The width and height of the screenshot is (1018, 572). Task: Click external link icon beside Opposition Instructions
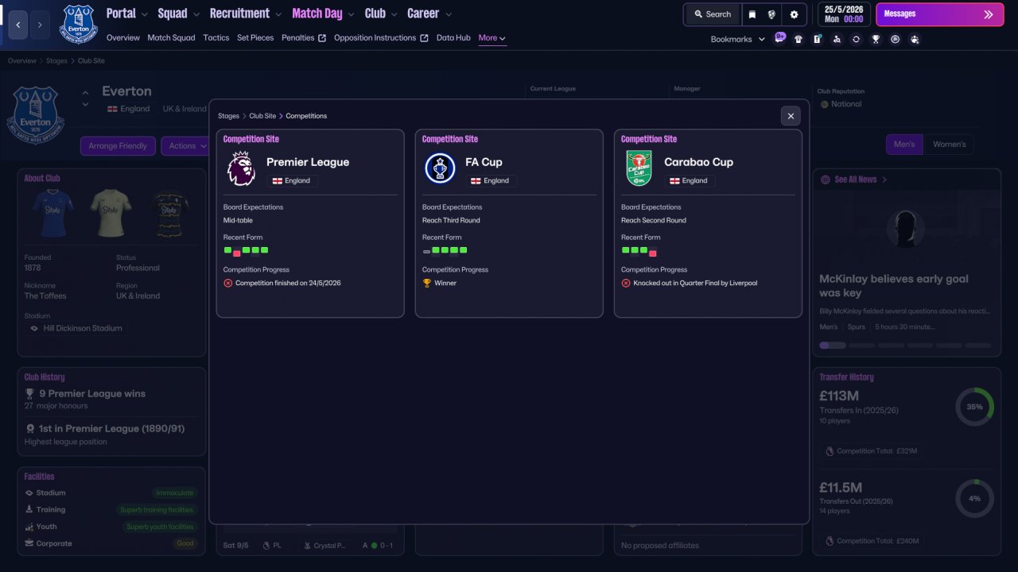pyautogui.click(x=424, y=38)
